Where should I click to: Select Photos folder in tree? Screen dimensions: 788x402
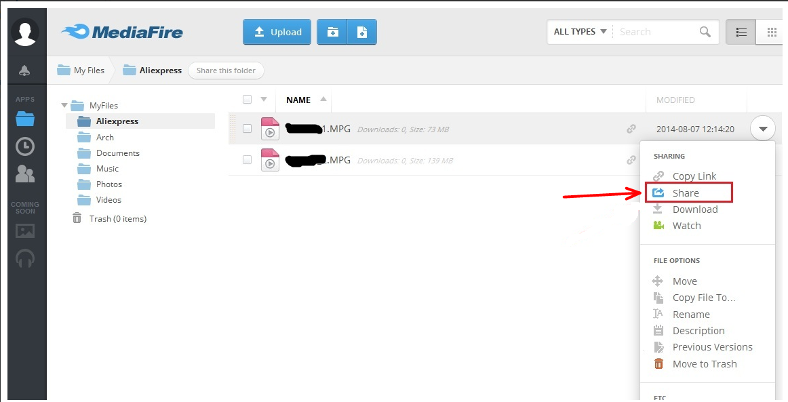[x=109, y=184]
